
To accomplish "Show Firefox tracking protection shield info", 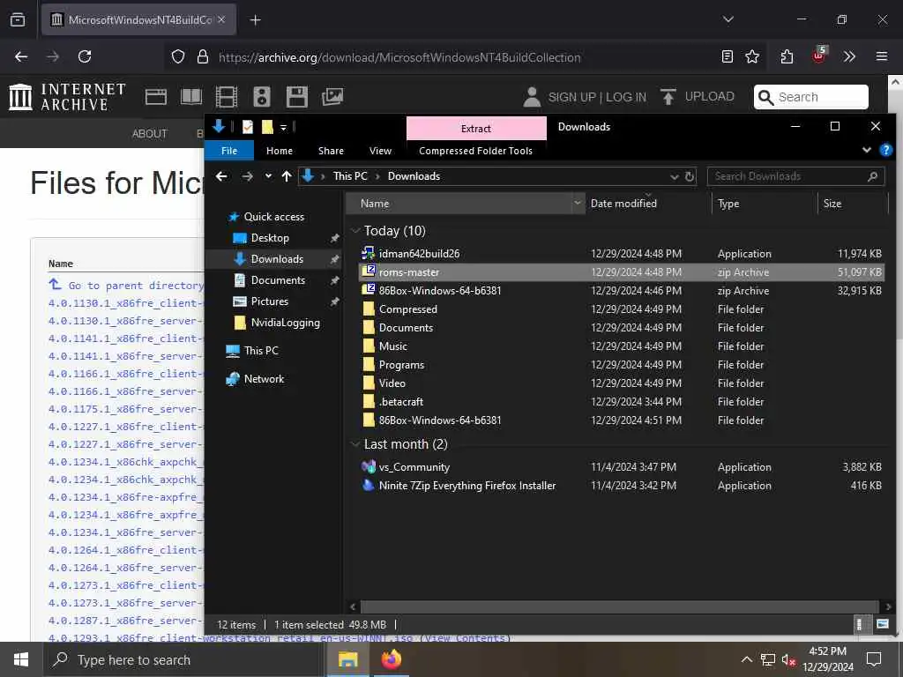I will [x=178, y=56].
